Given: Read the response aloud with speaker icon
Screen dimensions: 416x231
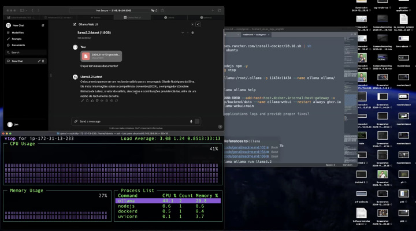Looking at the screenshot, I should coord(102,101).
